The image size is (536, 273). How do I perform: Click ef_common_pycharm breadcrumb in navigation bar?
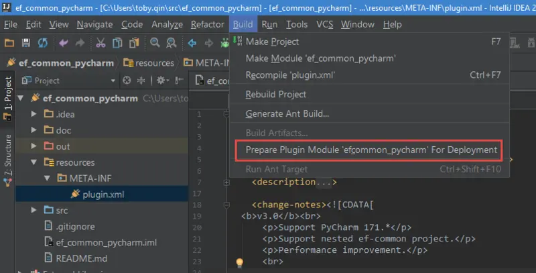tap(60, 63)
